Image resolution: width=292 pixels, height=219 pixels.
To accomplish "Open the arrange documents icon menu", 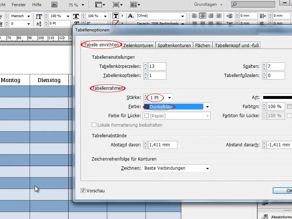I will point(135,4).
